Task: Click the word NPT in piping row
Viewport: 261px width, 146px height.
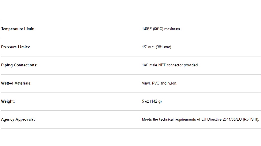Action: 162,65
